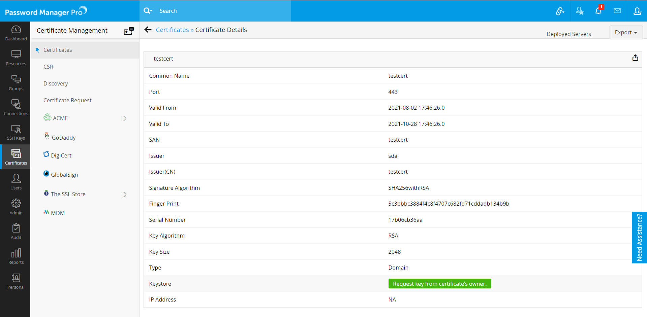Open the Deployed Servers link
The image size is (647, 317).
tap(568, 34)
